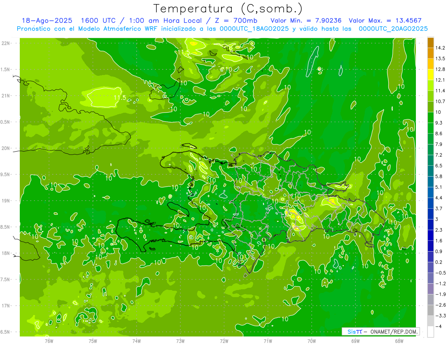Click the "12.1" legend value
Screen dimensions: 448x346
click(440, 80)
